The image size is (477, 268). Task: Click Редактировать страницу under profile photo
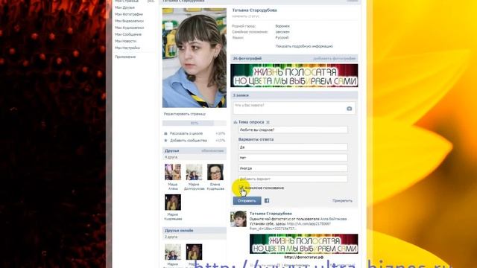point(185,114)
